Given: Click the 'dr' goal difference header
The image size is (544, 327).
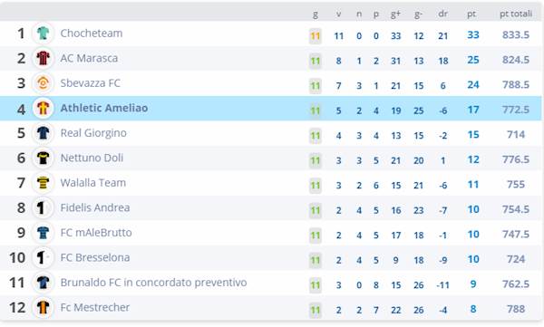Looking at the screenshot, I should 442,14.
